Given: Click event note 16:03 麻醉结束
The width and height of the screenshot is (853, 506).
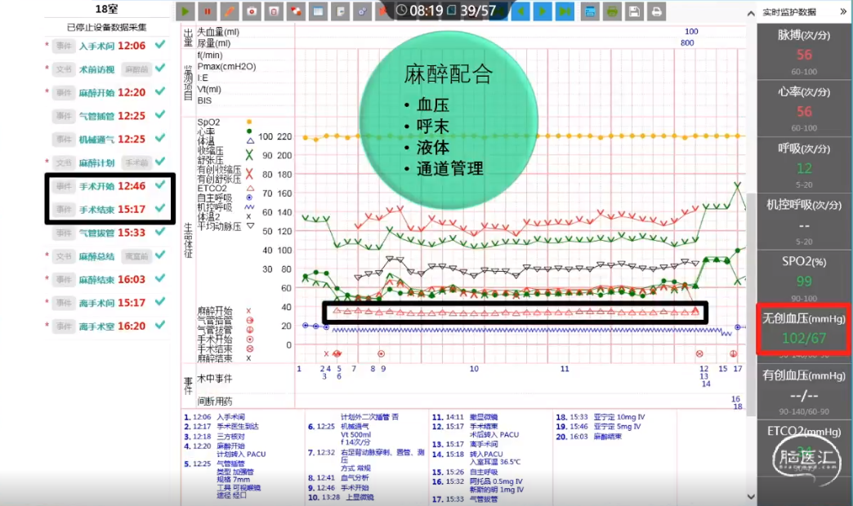Looking at the screenshot, I should 588,437.
